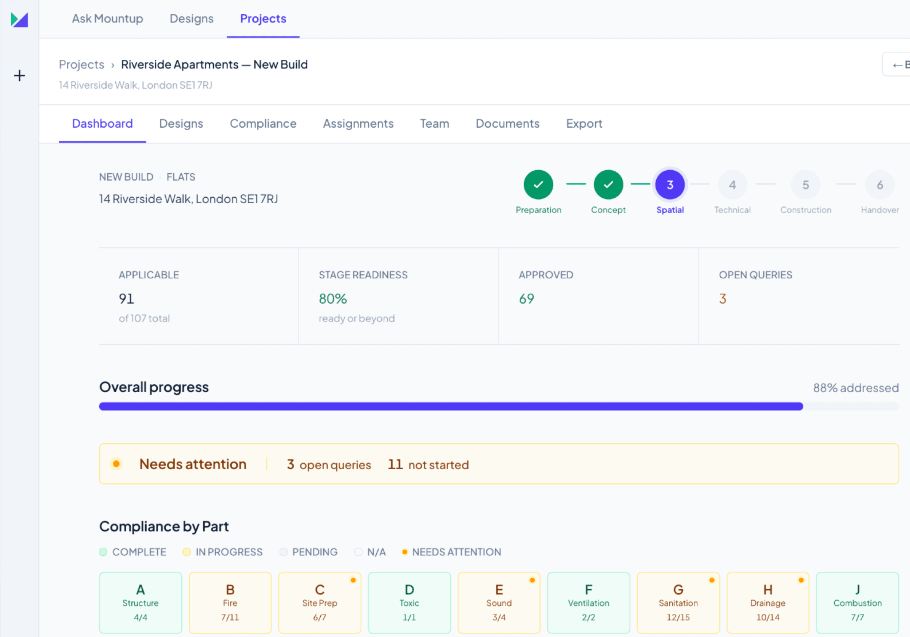Click the Complete legend swatch
Image resolution: width=910 pixels, height=637 pixels.
click(103, 552)
